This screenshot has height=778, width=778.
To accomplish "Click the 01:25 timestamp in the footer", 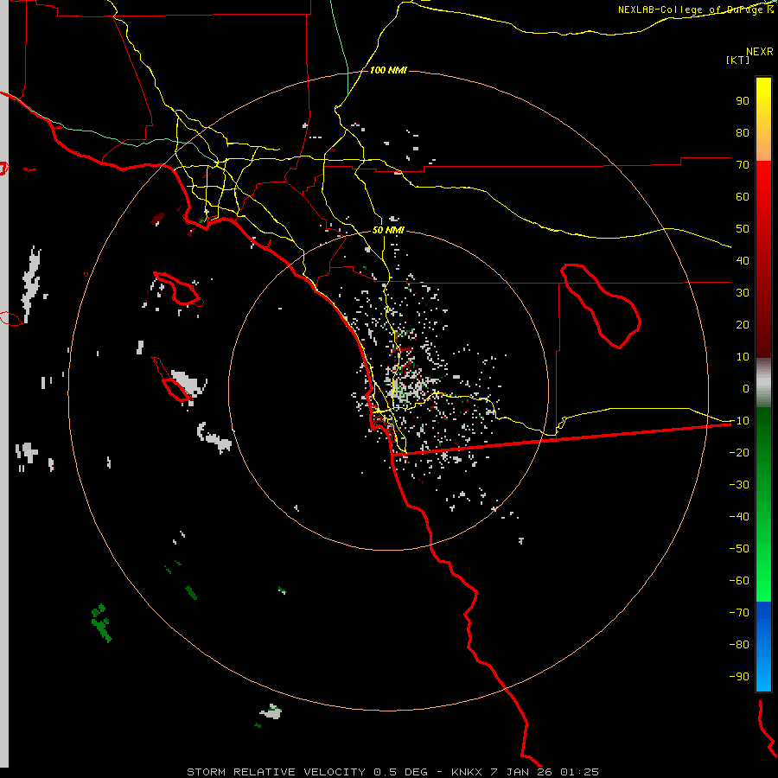I will tap(579, 772).
